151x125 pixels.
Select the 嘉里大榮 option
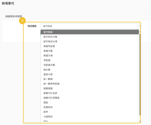[90, 74]
